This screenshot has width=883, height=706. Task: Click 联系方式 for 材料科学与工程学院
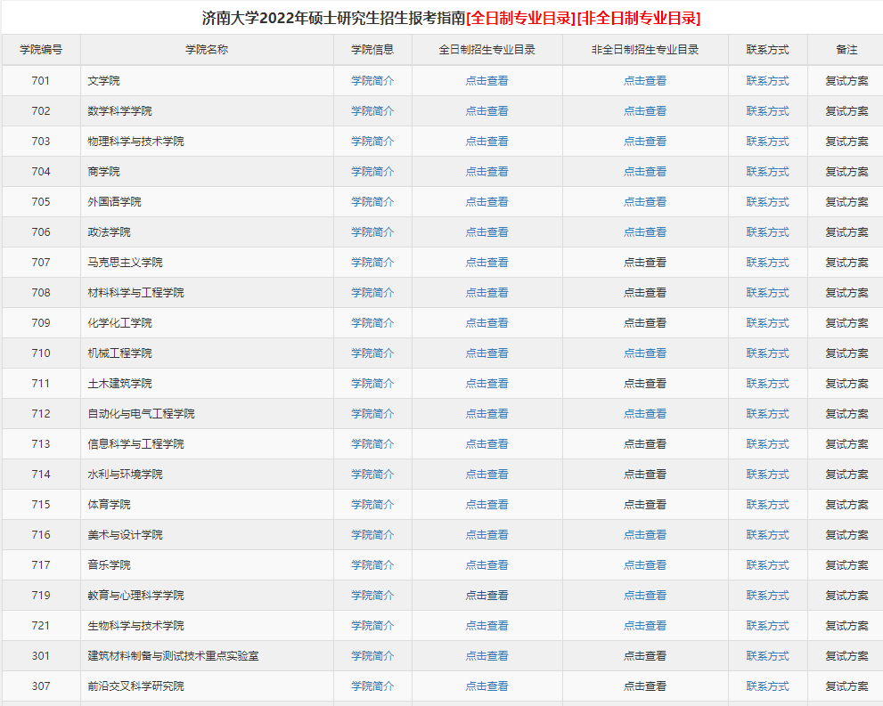click(767, 293)
